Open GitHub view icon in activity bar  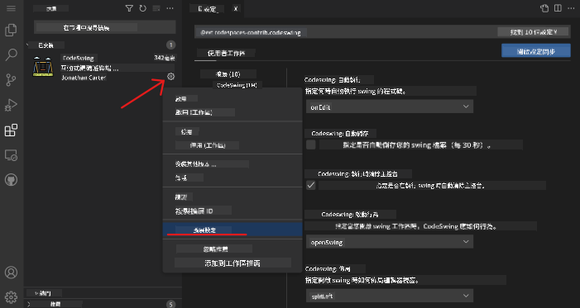tap(12, 180)
